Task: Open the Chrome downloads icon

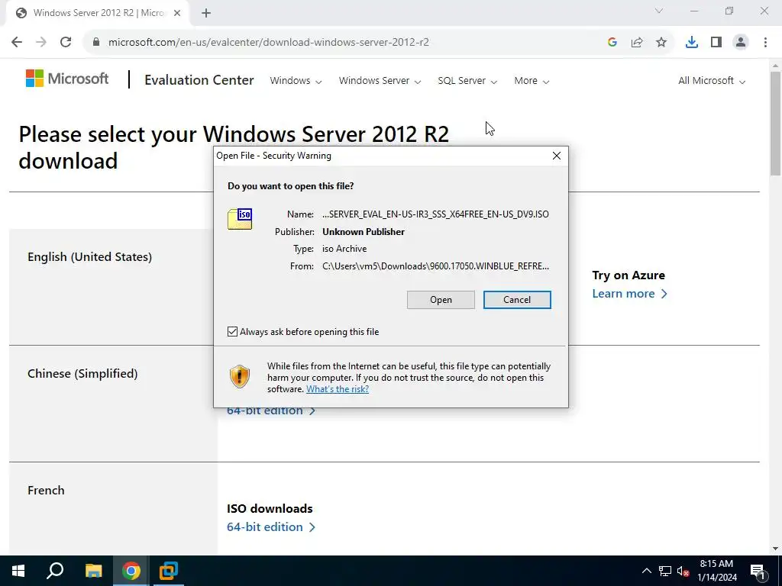Action: [692, 43]
